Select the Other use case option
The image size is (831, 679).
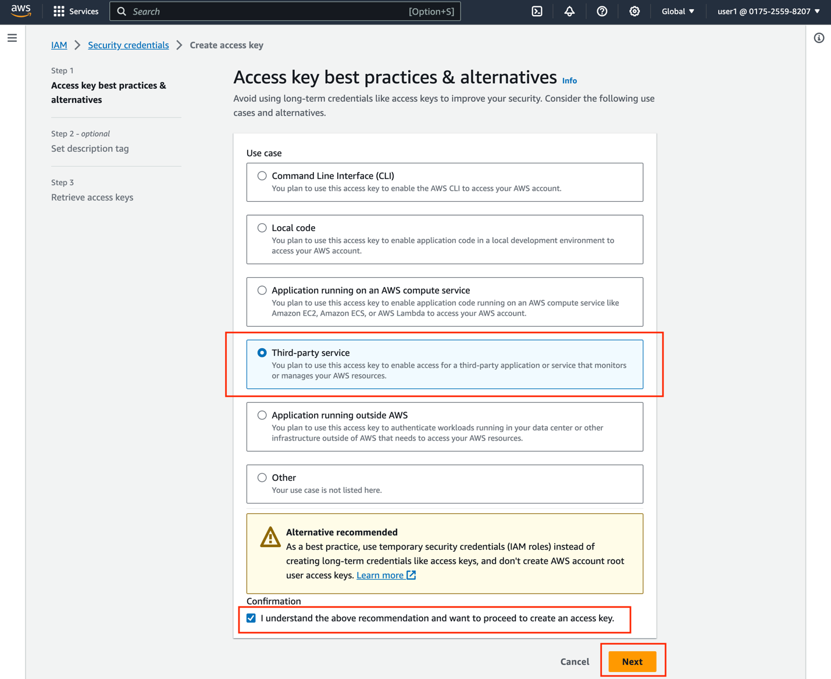point(262,477)
